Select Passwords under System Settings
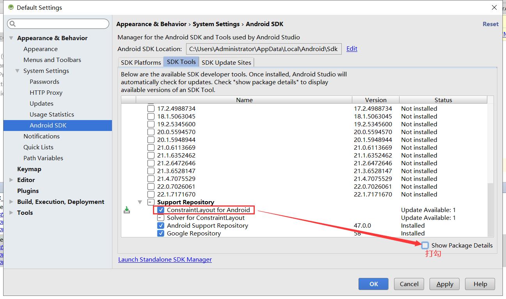506x299 pixels. tap(44, 82)
